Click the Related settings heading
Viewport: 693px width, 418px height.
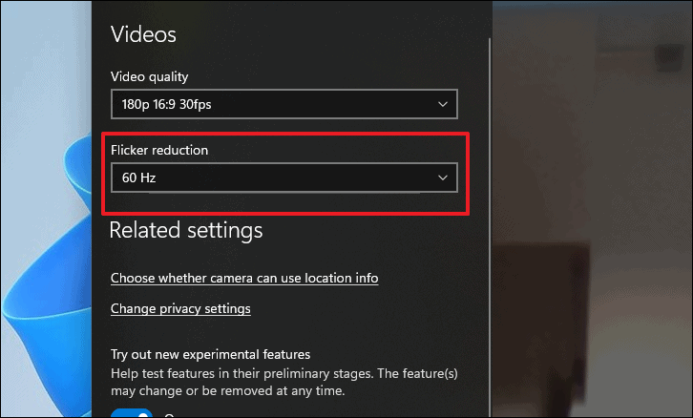point(186,230)
